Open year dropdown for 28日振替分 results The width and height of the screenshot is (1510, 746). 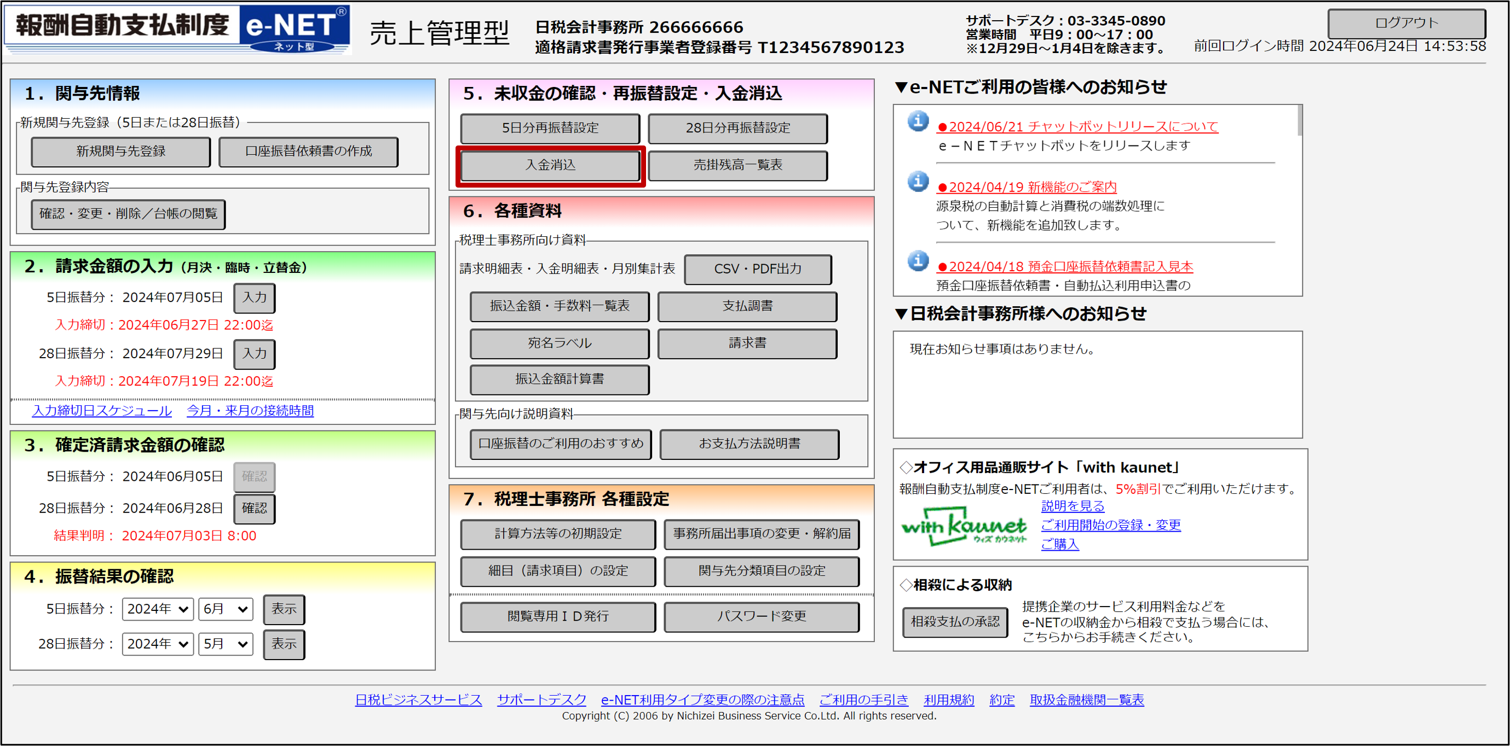(158, 644)
